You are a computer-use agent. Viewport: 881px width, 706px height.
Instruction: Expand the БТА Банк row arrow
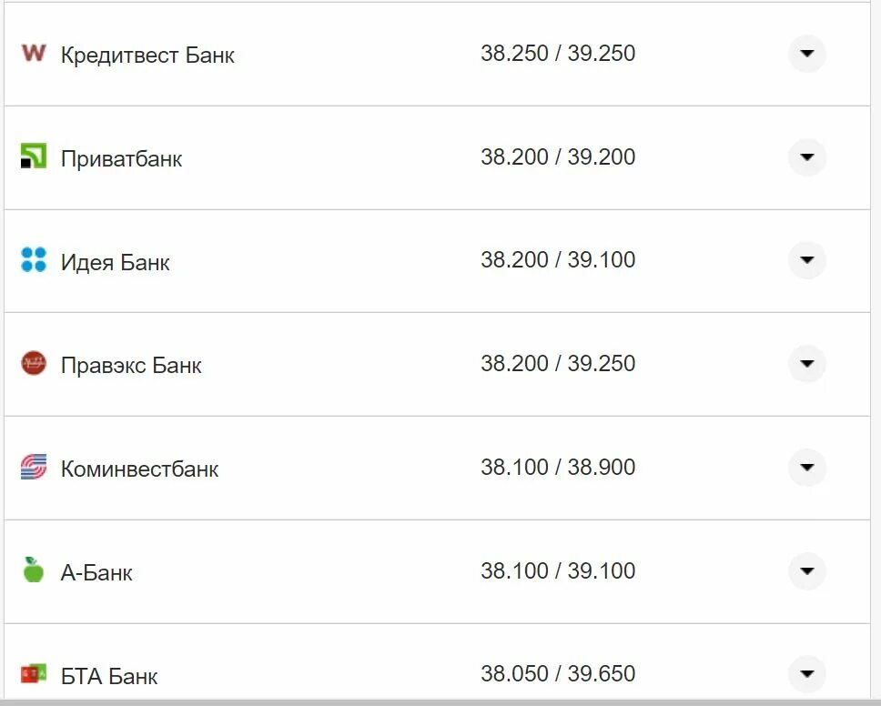pos(806,674)
